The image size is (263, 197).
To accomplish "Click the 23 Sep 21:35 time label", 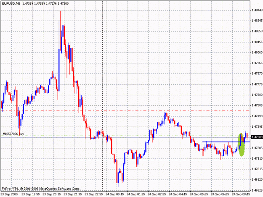I will click(x=73, y=194).
